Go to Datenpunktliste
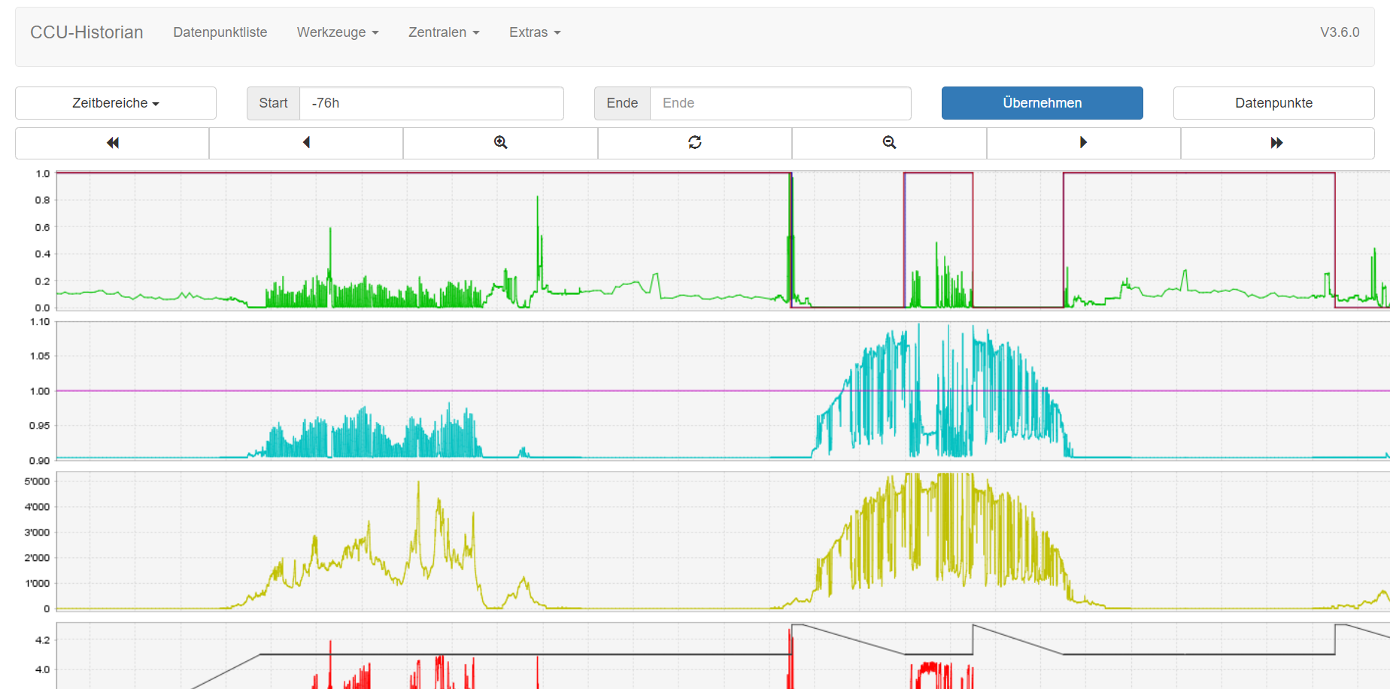 [220, 32]
